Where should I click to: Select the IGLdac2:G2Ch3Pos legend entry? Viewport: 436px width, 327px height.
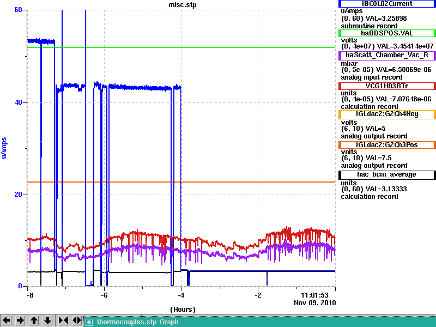(387, 145)
